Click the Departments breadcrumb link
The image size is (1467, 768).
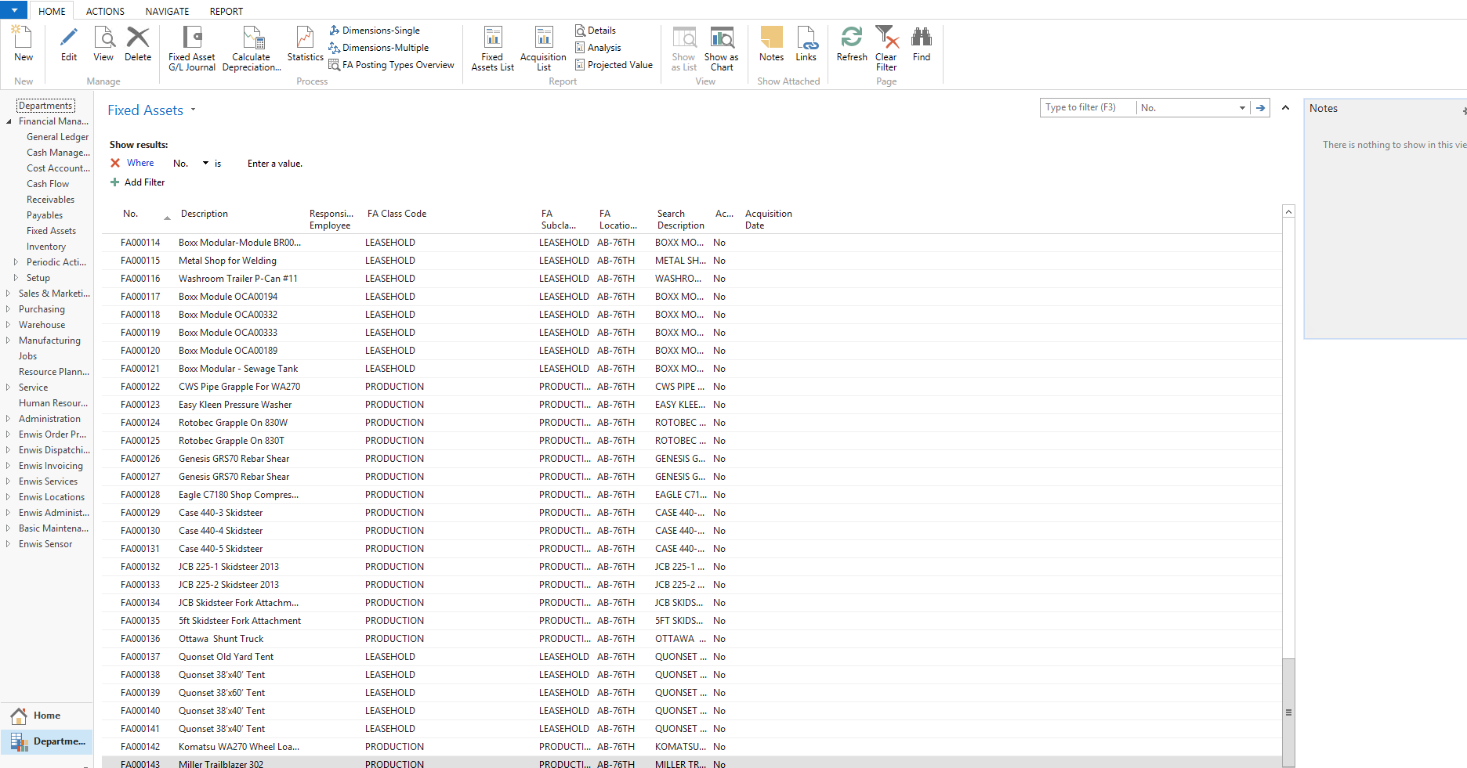pyautogui.click(x=45, y=106)
